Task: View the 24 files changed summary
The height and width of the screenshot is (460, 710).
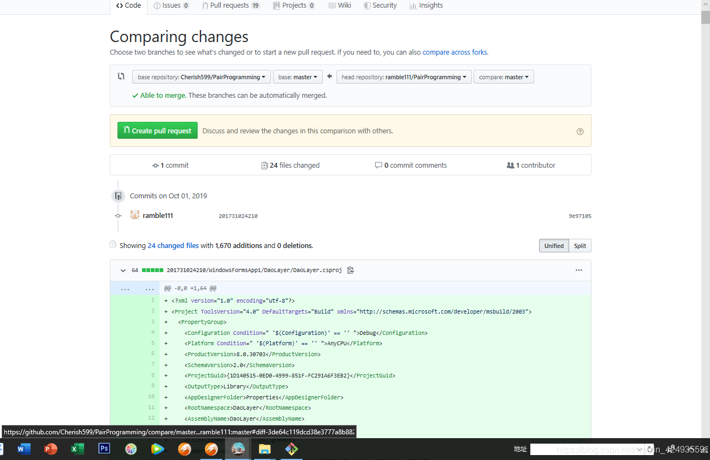Action: click(x=291, y=165)
